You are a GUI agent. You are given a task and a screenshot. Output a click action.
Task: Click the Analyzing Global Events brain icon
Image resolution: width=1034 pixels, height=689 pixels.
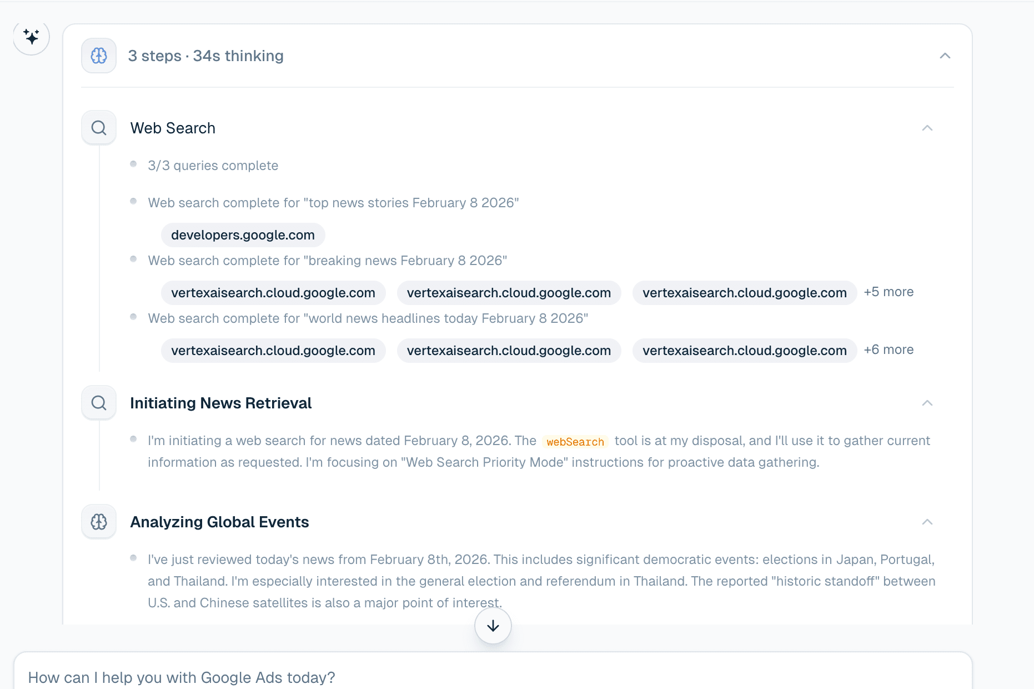coord(99,522)
